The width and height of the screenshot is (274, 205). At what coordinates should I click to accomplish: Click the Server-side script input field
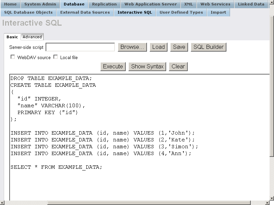[x=80, y=47]
